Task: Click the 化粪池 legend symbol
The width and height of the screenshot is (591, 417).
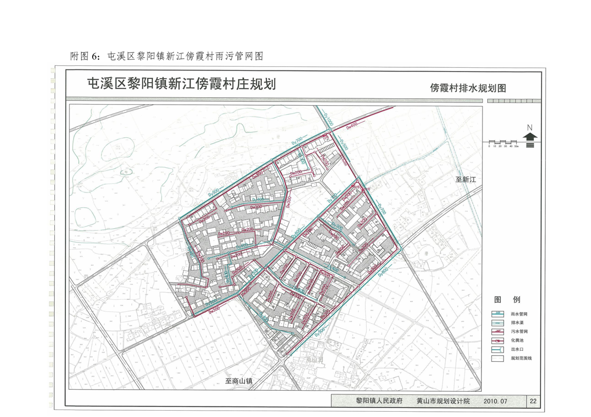Action: (498, 341)
